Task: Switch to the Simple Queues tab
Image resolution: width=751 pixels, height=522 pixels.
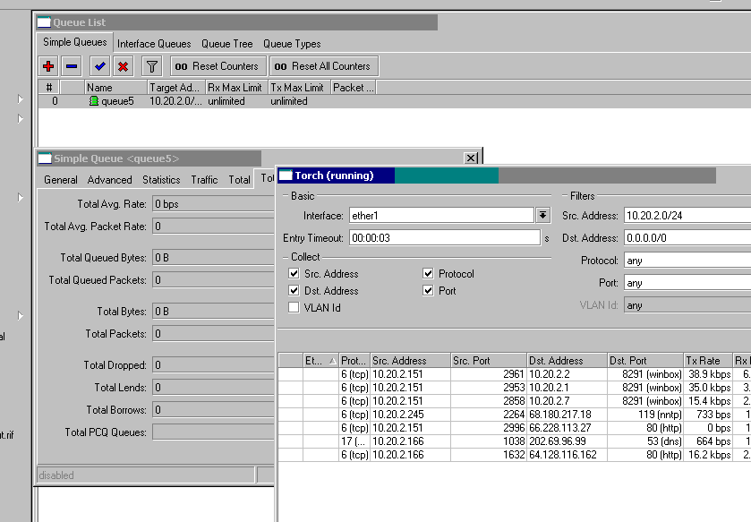Action: click(x=74, y=42)
